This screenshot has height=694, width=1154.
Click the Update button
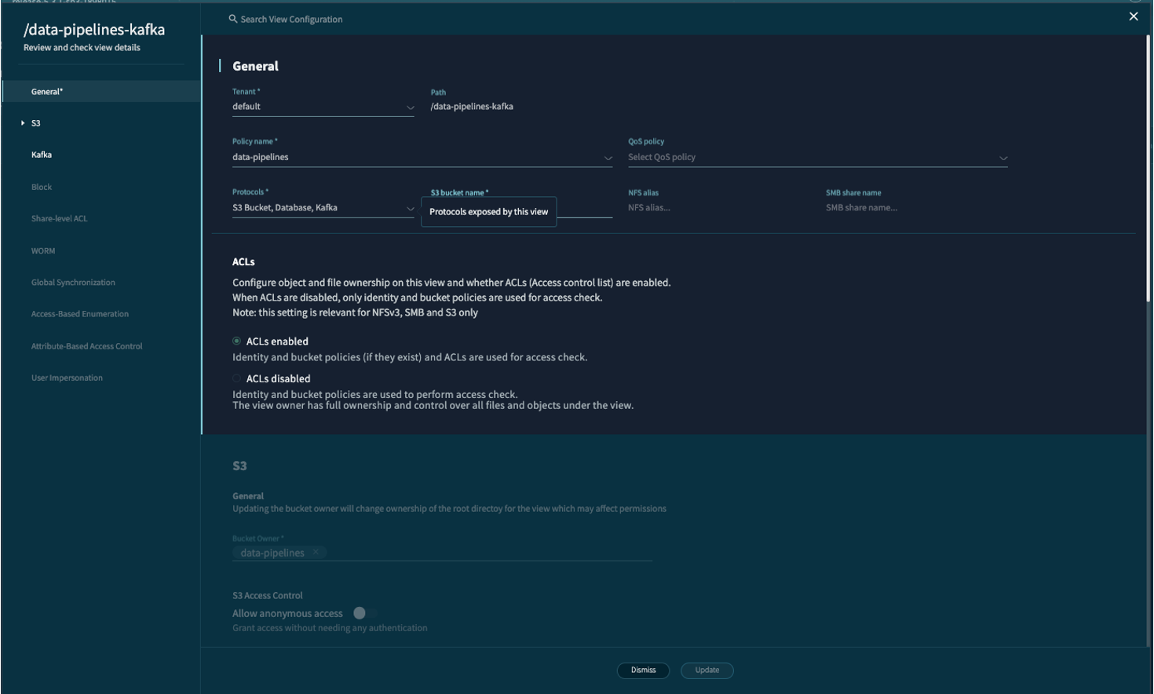tap(707, 670)
